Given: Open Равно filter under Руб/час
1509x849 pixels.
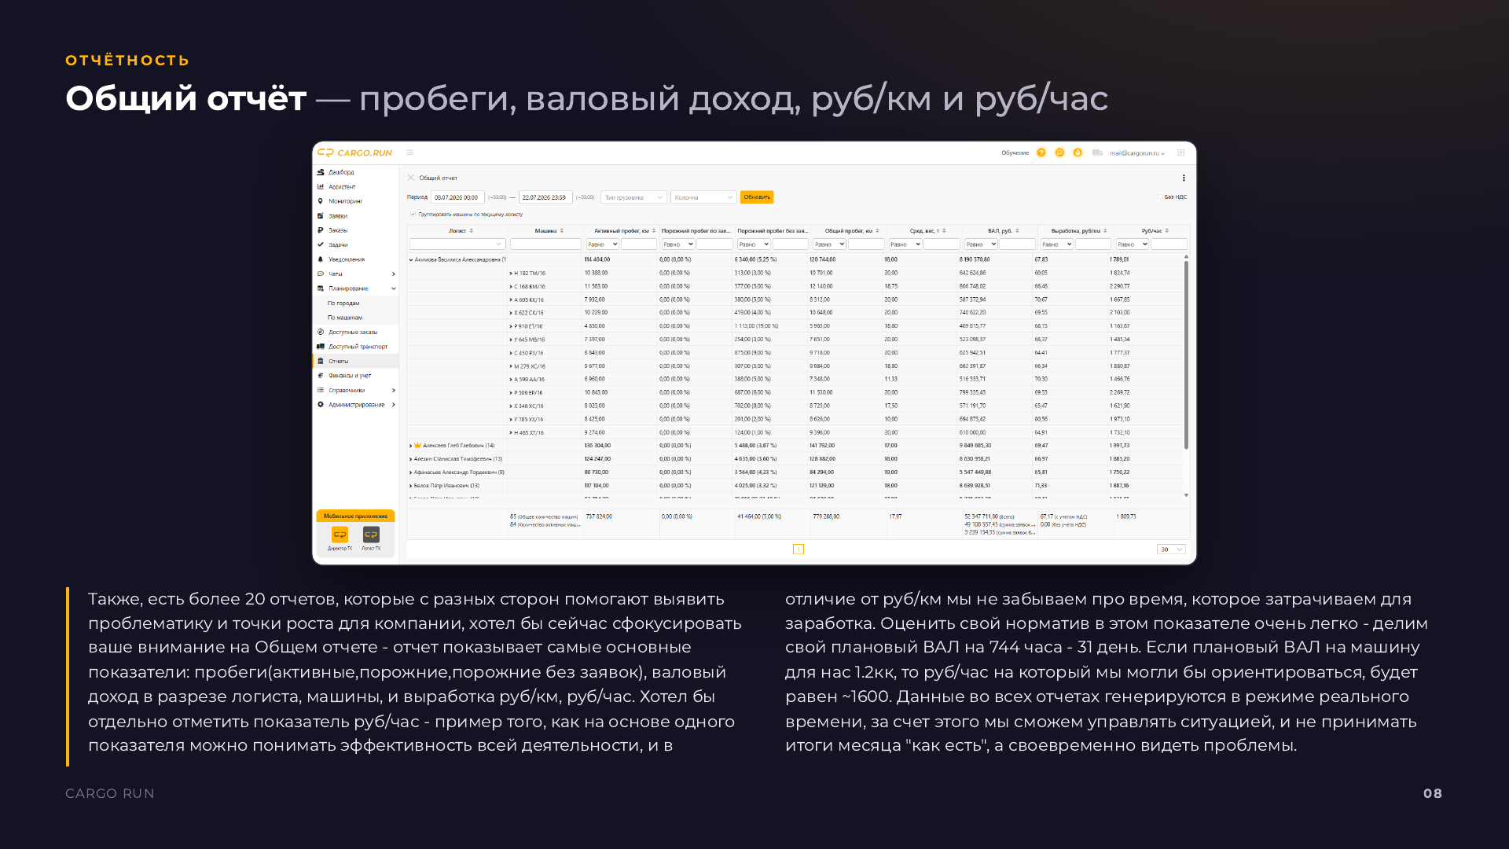Looking at the screenshot, I should click(1133, 244).
